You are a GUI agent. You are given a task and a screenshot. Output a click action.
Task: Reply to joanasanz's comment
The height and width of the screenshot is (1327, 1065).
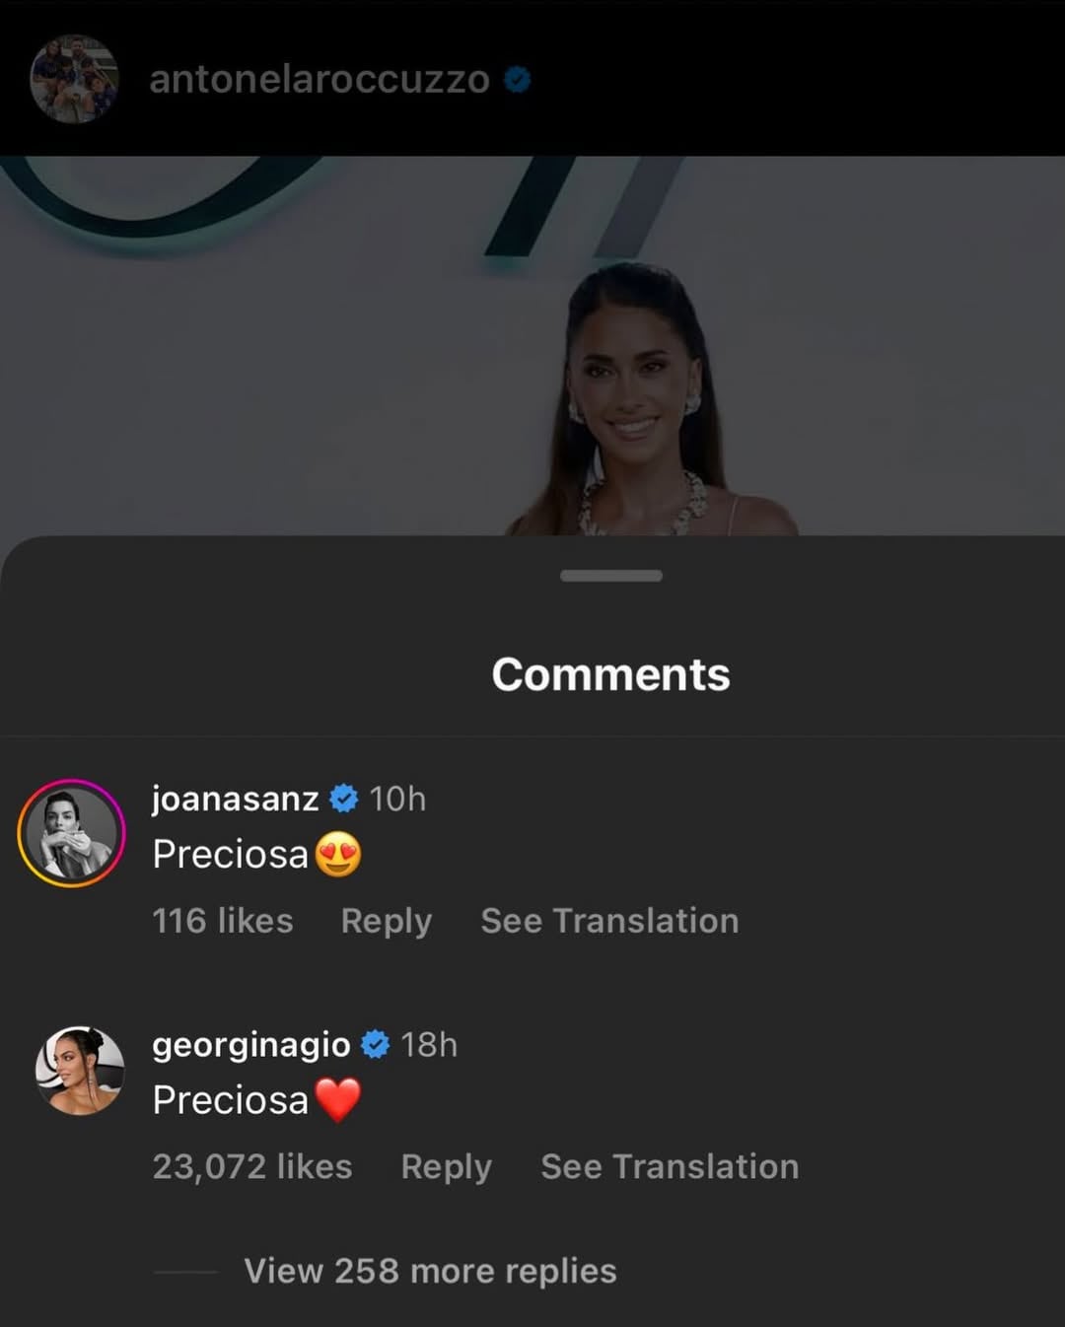click(x=386, y=920)
